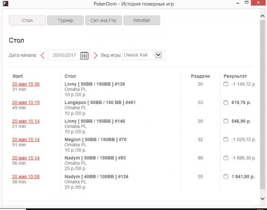Click result value -1 029,72 р.

pos(243,139)
